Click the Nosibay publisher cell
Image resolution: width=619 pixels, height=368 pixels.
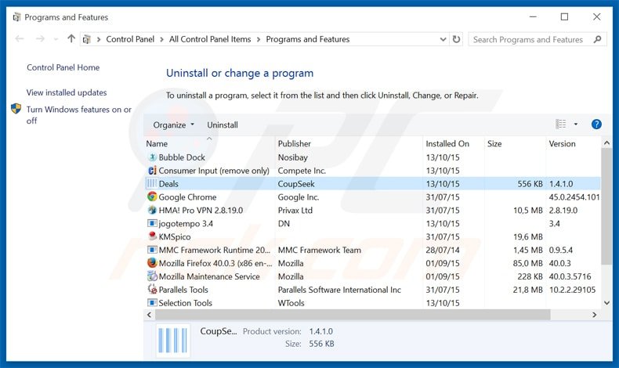[292, 157]
